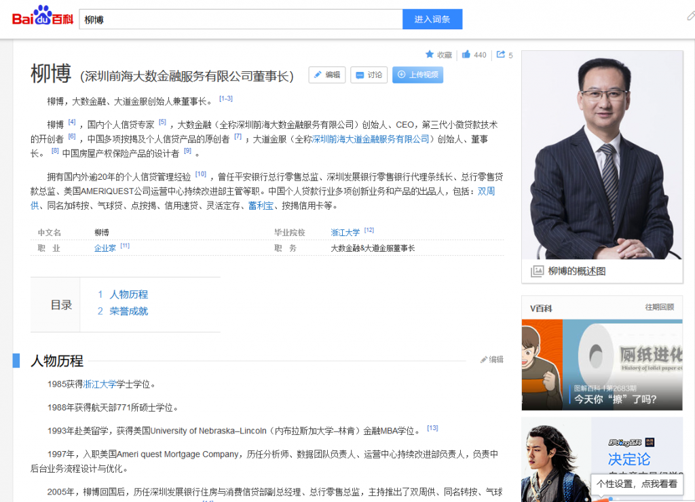
Task: Open the 企业家 occupation link
Action: [x=105, y=248]
